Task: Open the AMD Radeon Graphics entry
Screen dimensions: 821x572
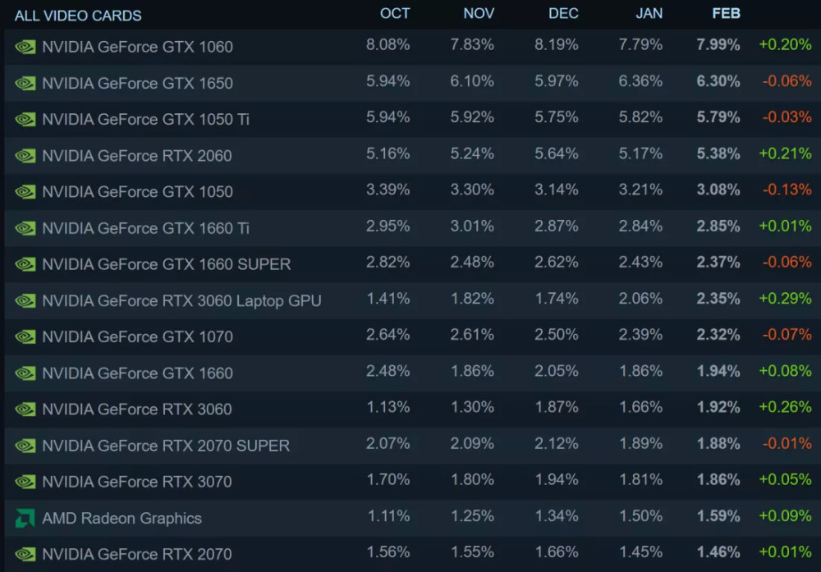Action: click(122, 518)
